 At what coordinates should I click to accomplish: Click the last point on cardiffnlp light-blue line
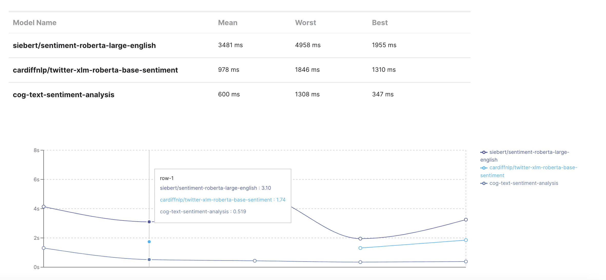[x=466, y=240]
